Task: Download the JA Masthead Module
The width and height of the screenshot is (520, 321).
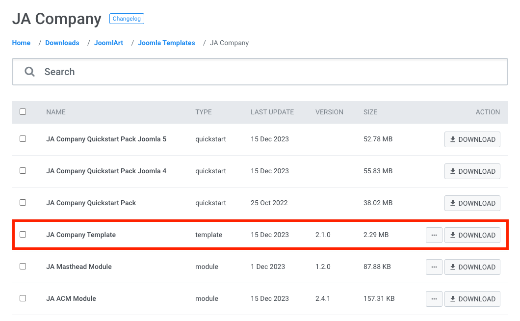Action: [472, 267]
